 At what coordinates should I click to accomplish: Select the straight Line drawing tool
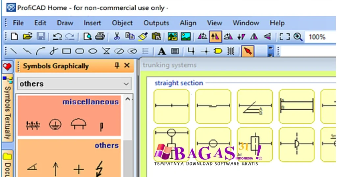pyautogui.click(x=14, y=51)
